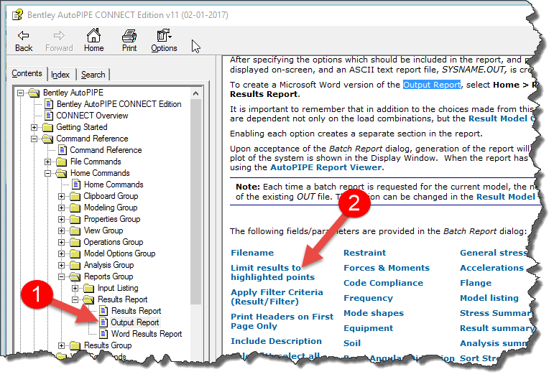Click the Reports Group open-folder icon
The width and height of the screenshot is (559, 382).
(75, 276)
